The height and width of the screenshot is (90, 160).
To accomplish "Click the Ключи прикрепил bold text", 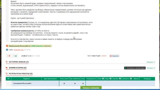I will [19, 22].
